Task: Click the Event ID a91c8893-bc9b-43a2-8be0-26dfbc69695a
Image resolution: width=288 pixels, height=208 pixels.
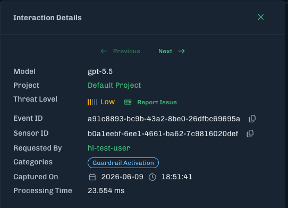Action: (x=164, y=119)
